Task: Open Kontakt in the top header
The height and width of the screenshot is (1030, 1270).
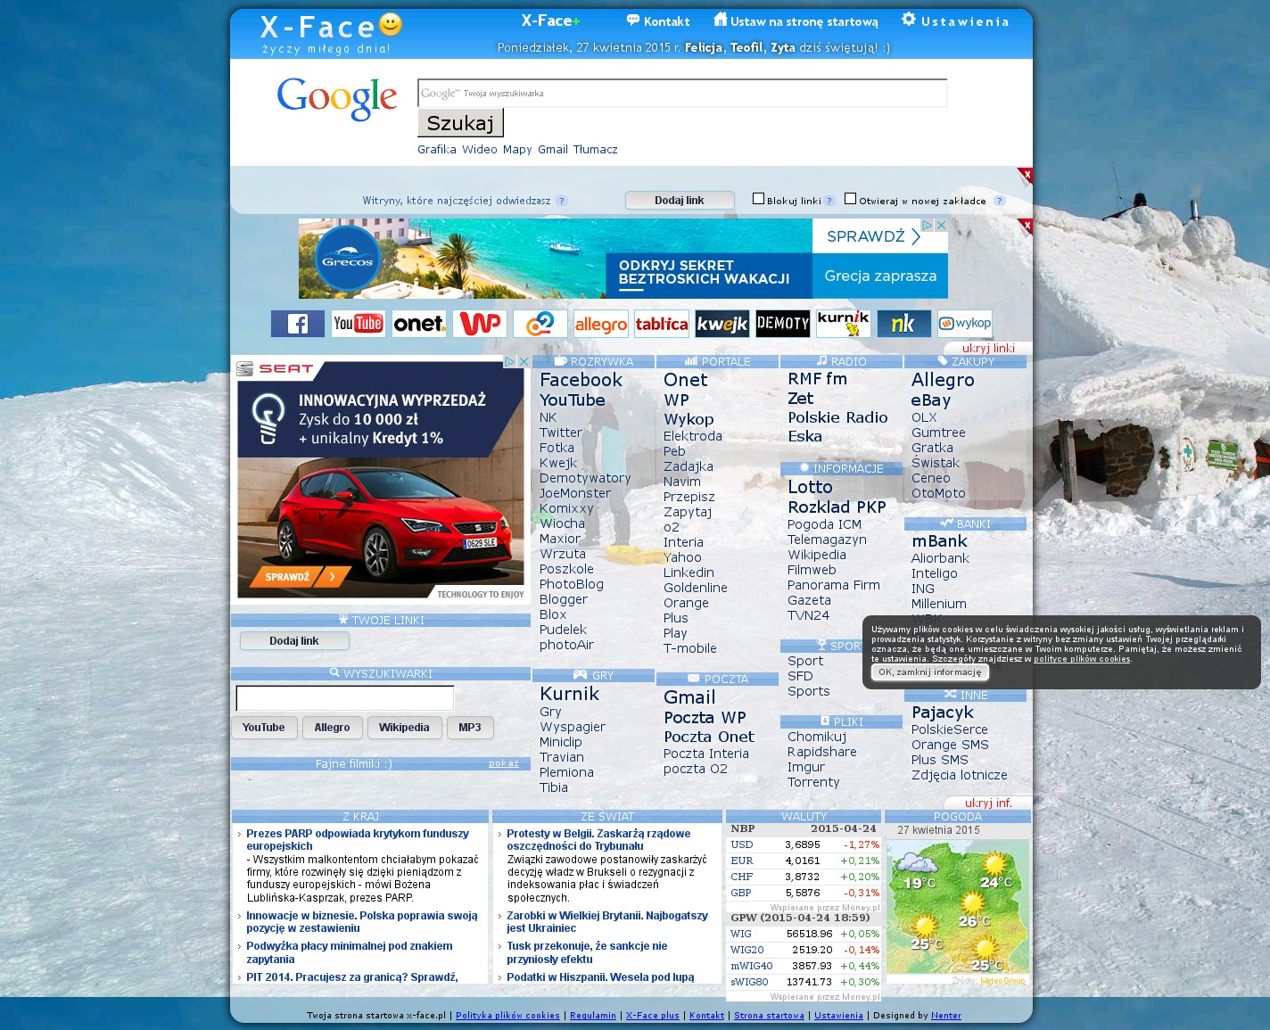Action: tap(658, 21)
